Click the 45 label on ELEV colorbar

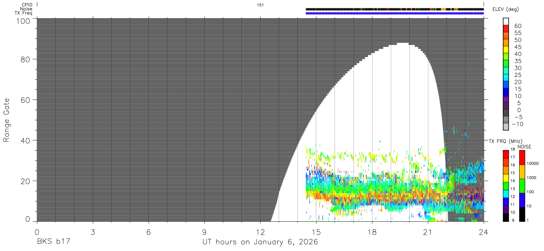517,47
